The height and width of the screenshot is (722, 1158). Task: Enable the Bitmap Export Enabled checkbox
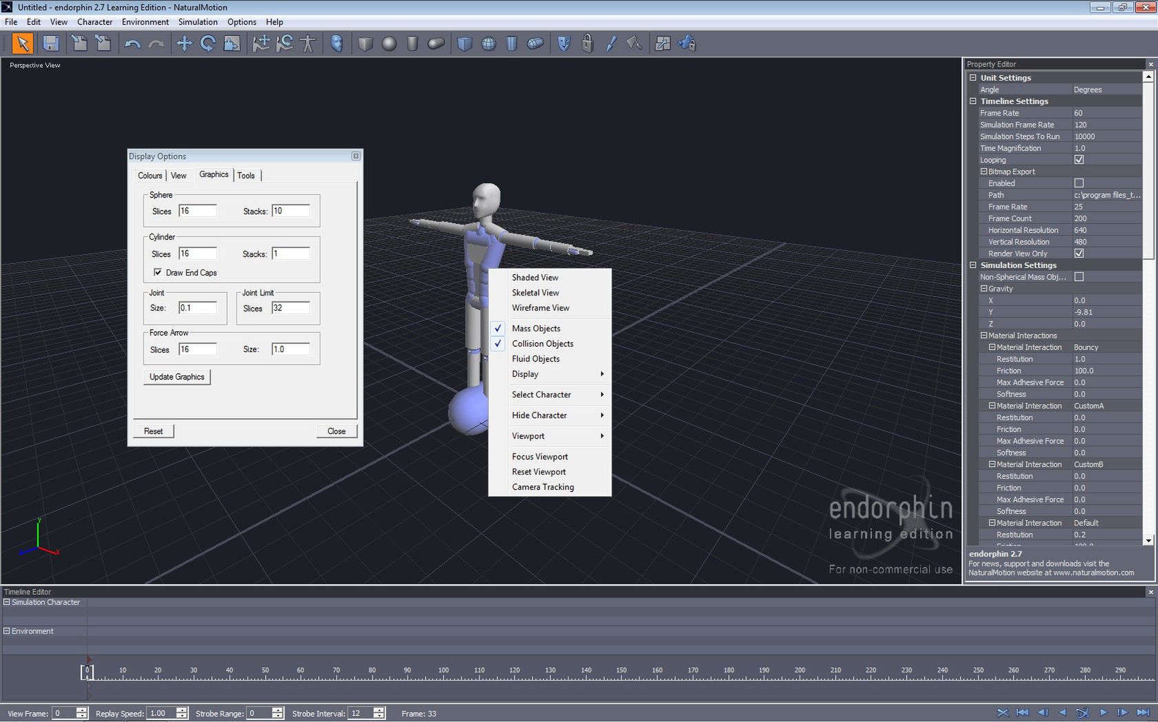pyautogui.click(x=1079, y=183)
